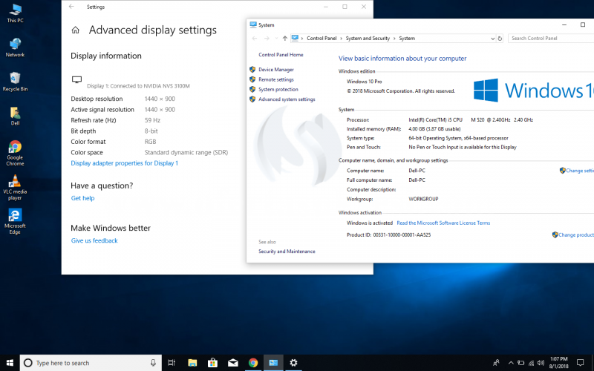This screenshot has width=594, height=371.
Task: Click Change settings for computer name
Action: pyautogui.click(x=580, y=171)
